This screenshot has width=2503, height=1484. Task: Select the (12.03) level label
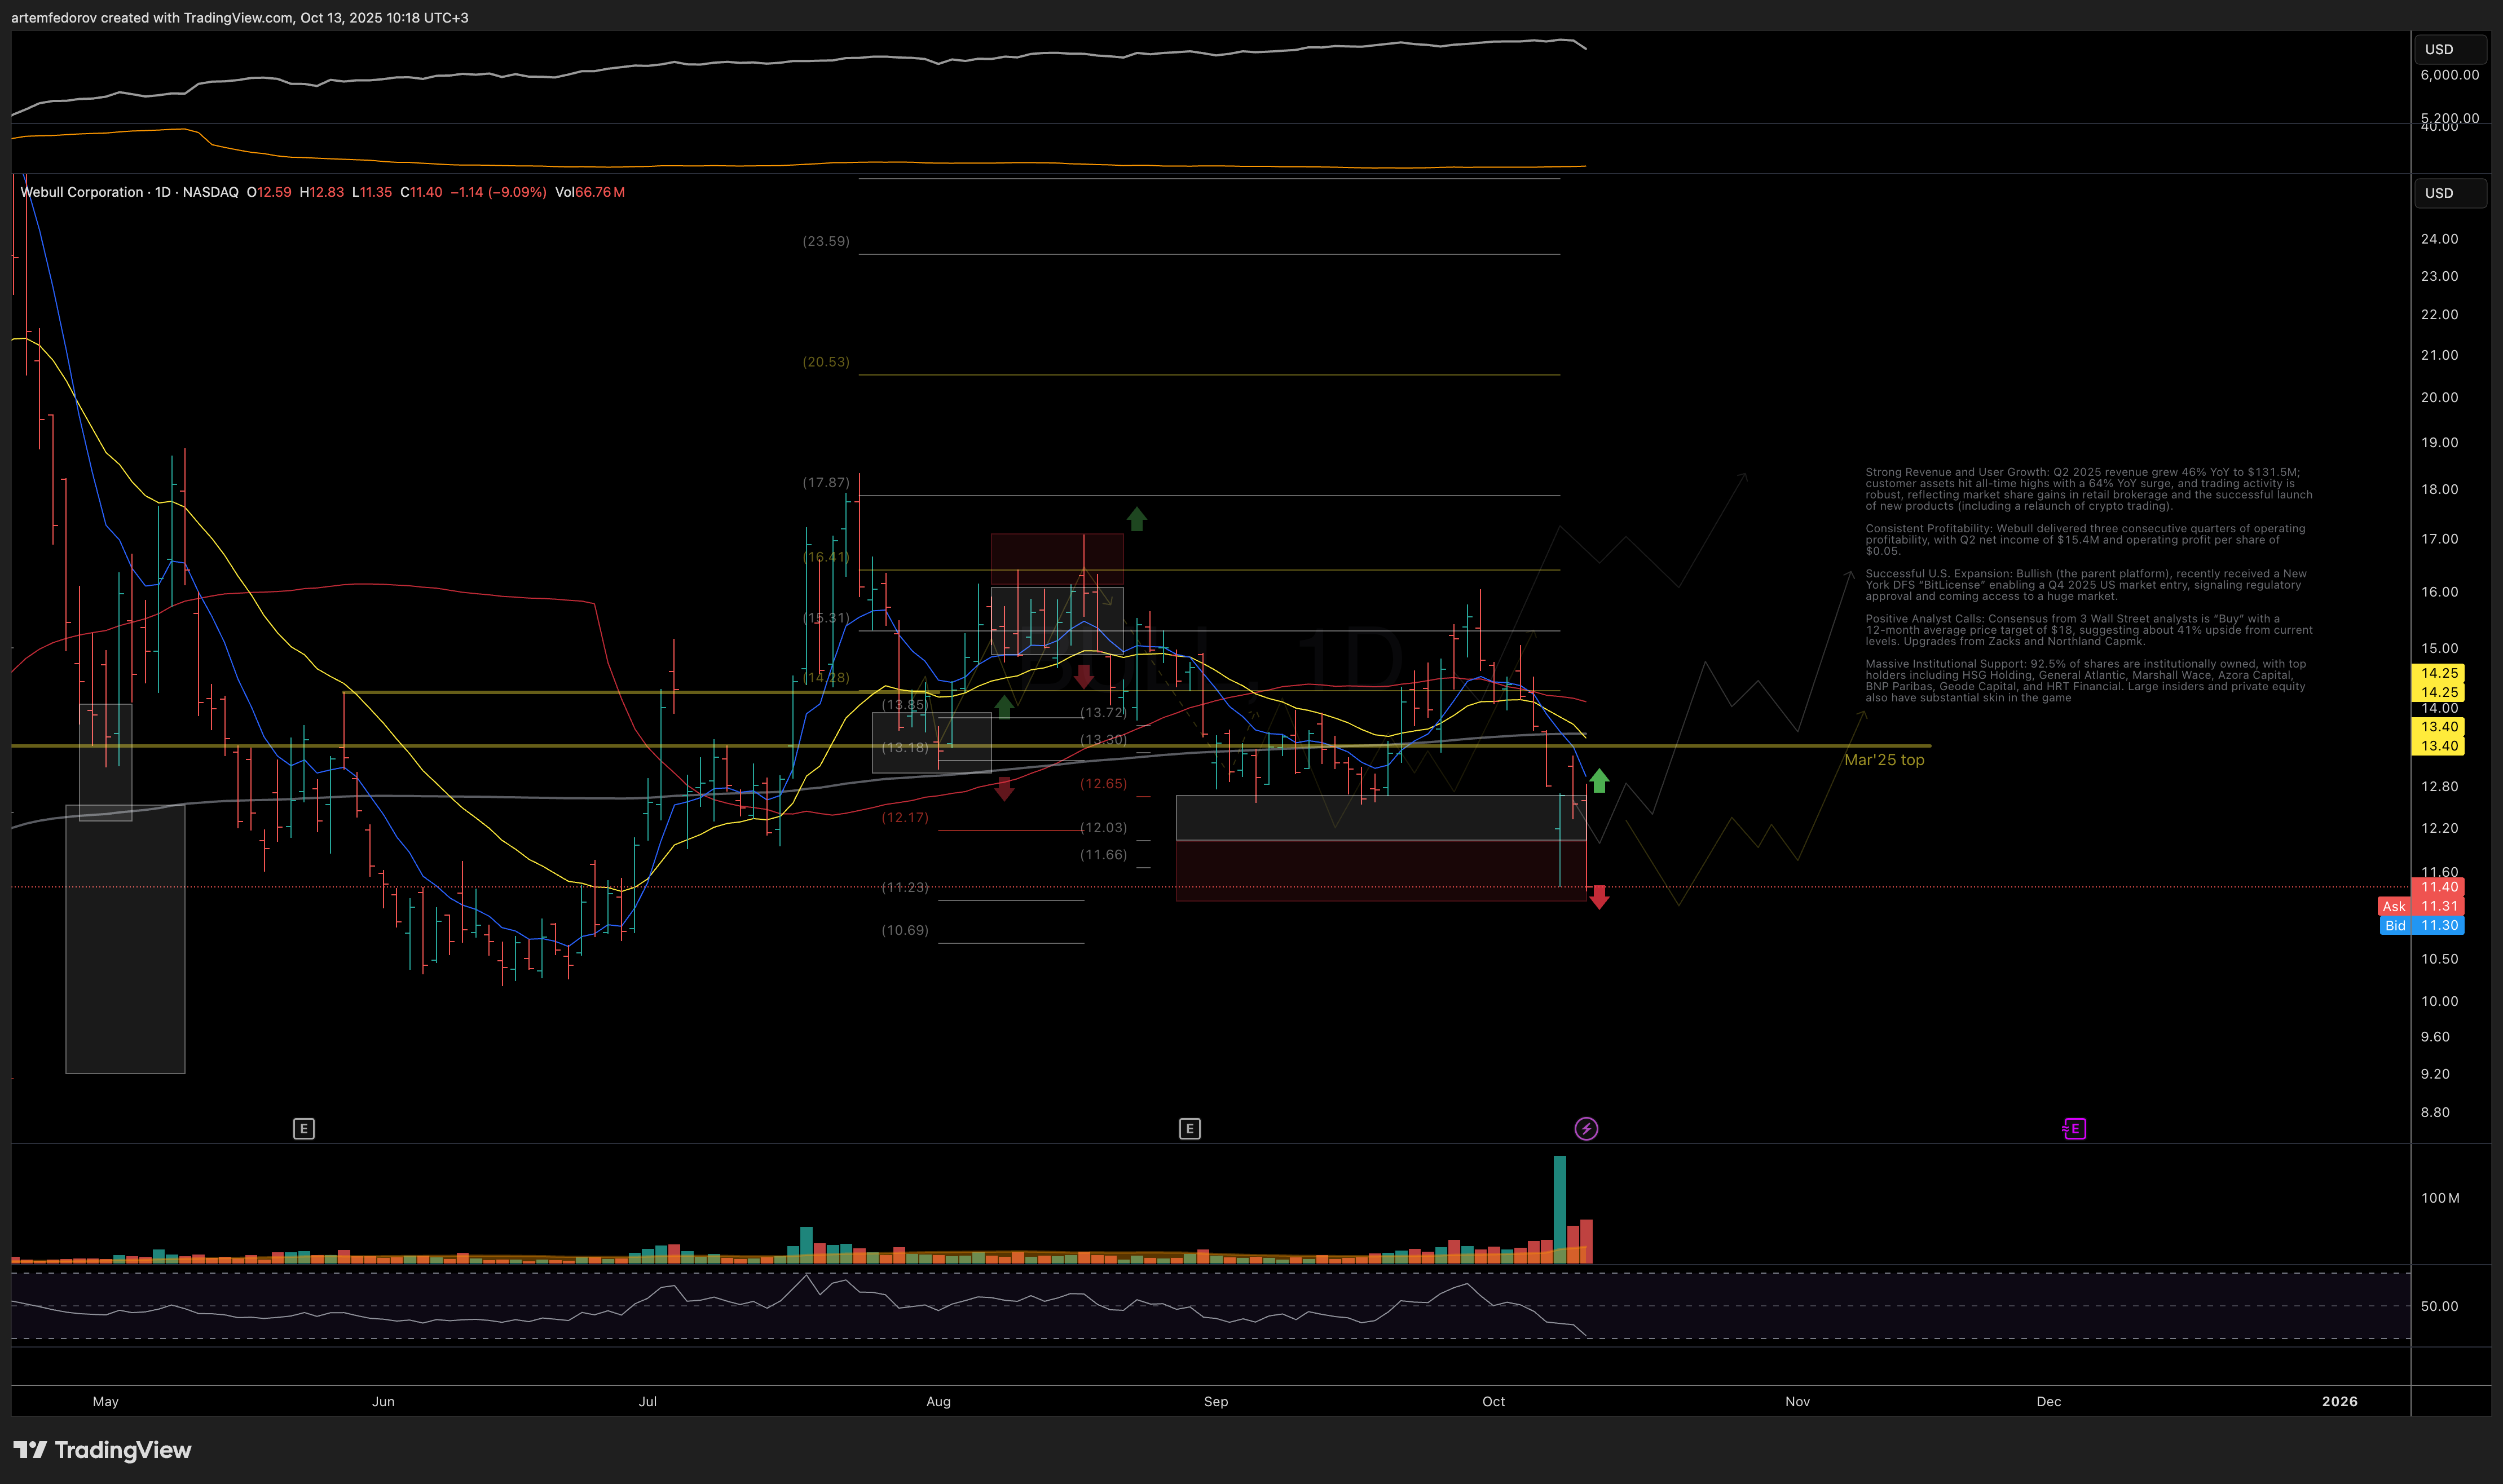1104,828
